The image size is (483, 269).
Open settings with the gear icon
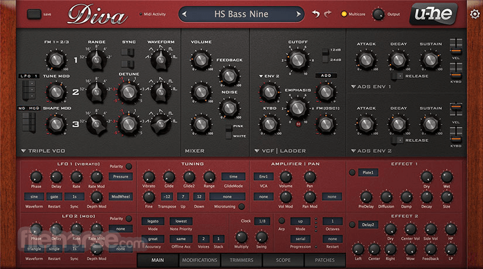click(x=475, y=14)
